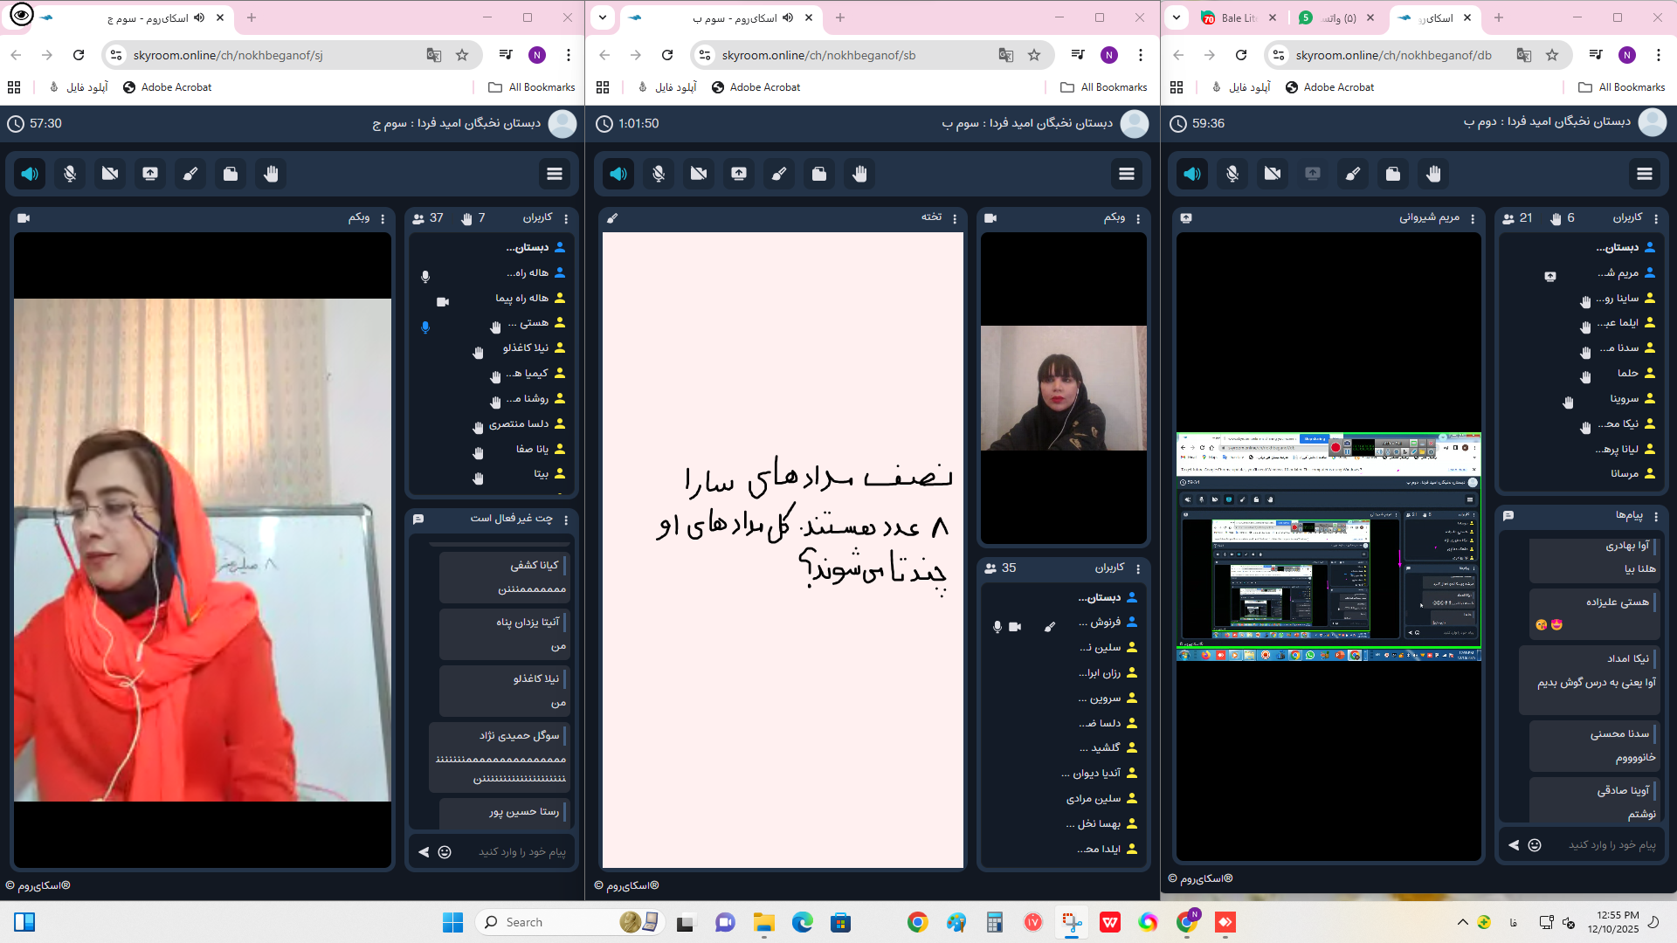Open files icon in right classroom toolbar

[1393, 174]
